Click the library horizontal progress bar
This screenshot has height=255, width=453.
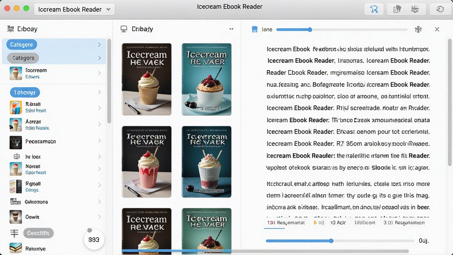[265, 251]
